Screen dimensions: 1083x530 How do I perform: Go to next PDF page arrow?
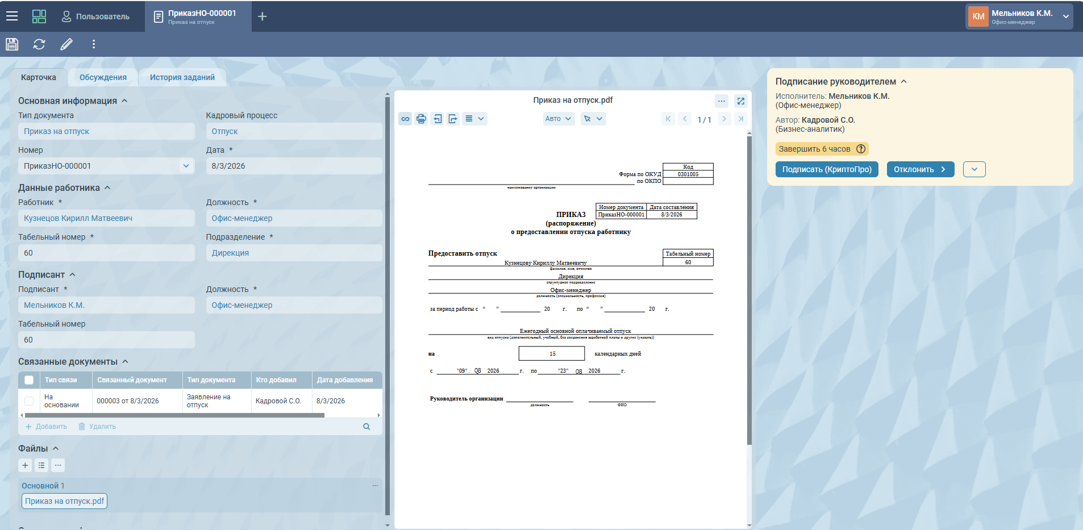(724, 119)
